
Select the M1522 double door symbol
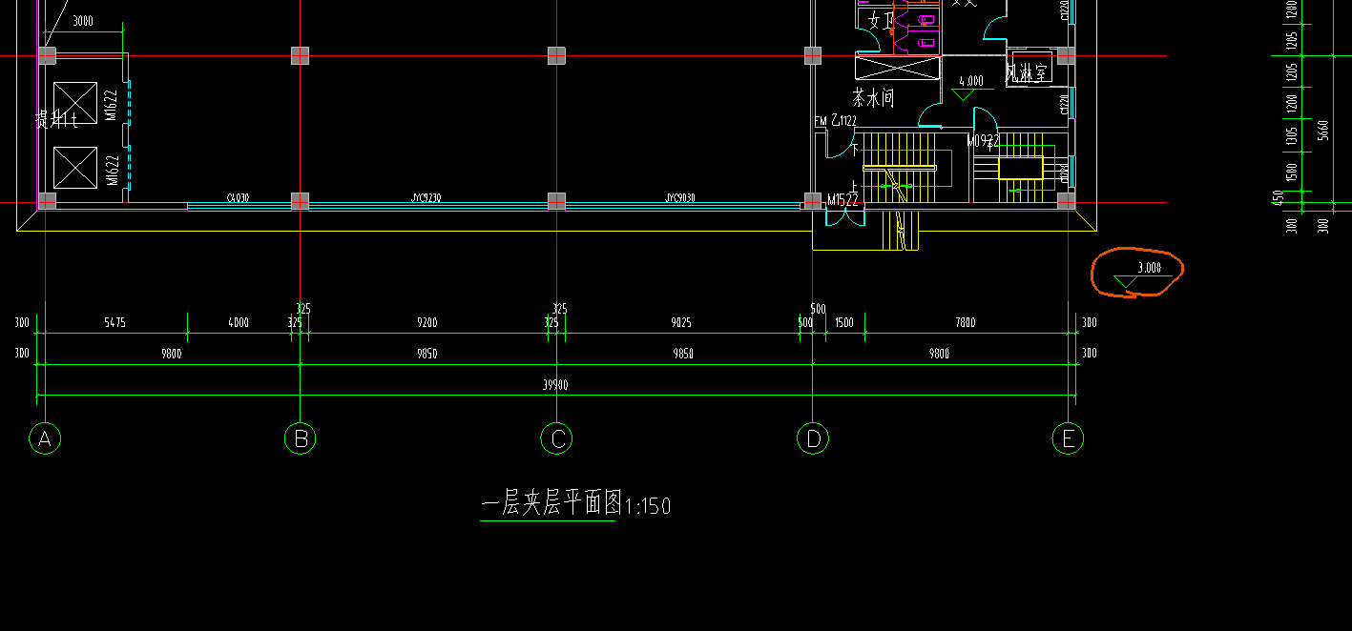click(843, 215)
